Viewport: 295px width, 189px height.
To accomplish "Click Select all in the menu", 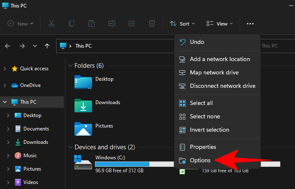I will [x=201, y=103].
